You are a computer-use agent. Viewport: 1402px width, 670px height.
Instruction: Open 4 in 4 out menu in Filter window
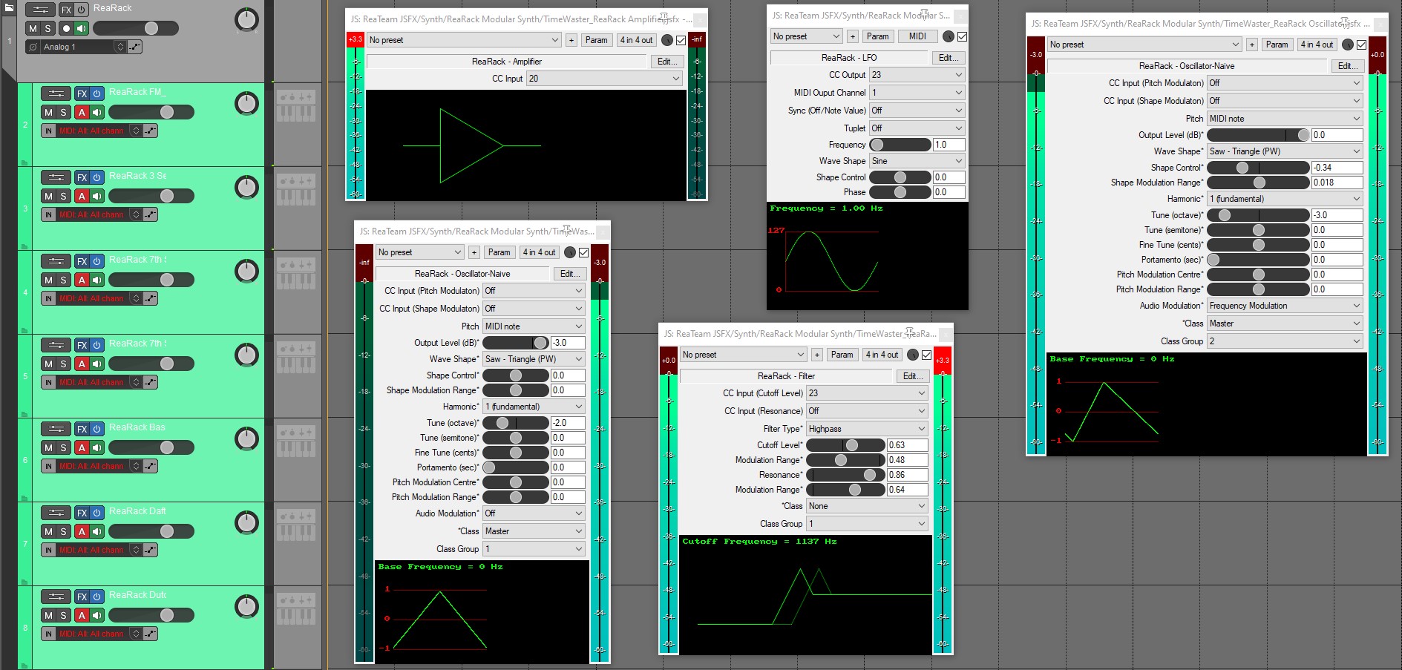[x=882, y=355]
